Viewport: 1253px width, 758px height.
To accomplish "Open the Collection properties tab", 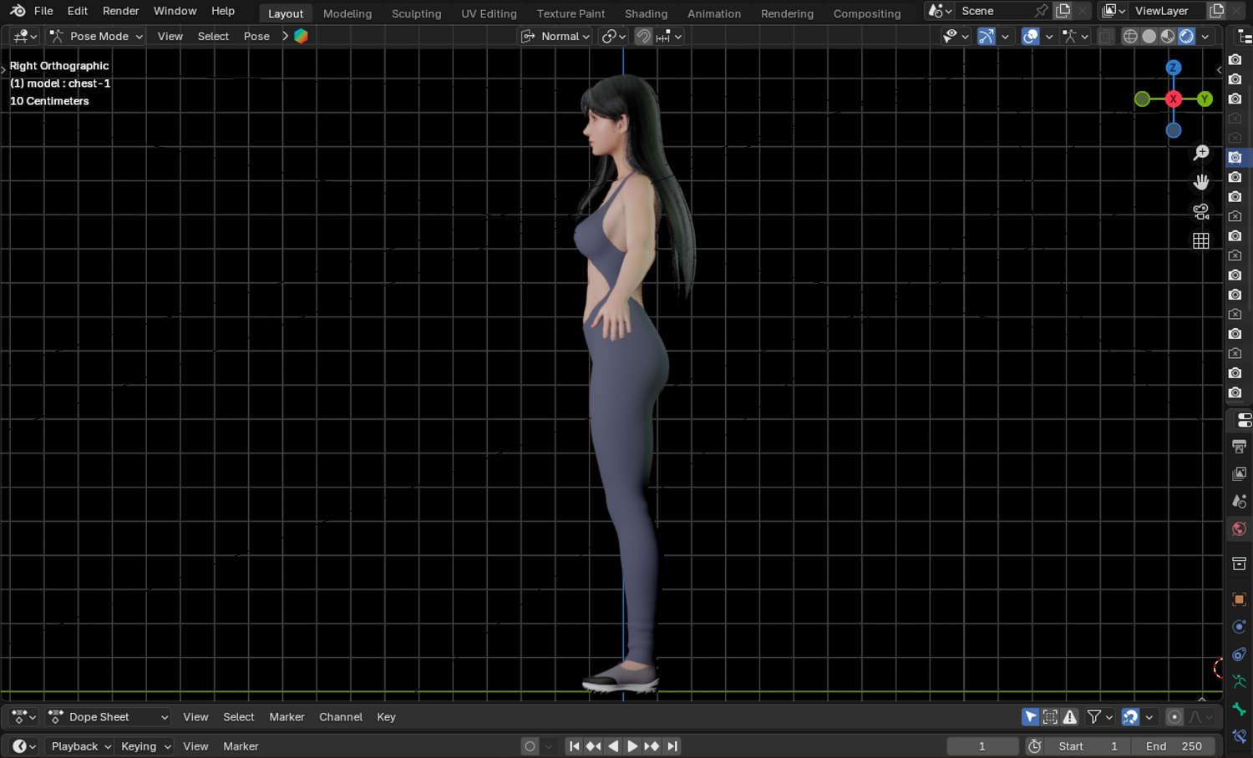I will [x=1240, y=564].
